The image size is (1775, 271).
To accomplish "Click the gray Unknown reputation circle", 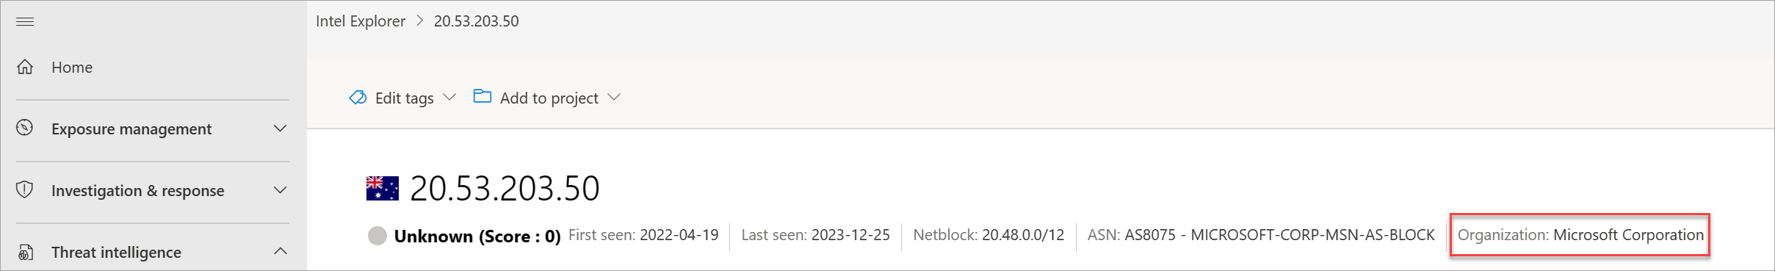I will coord(377,236).
